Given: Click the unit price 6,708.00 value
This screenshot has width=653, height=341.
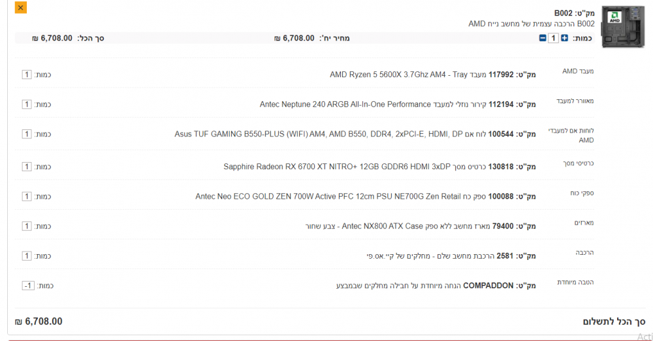Looking at the screenshot, I should [x=295, y=38].
